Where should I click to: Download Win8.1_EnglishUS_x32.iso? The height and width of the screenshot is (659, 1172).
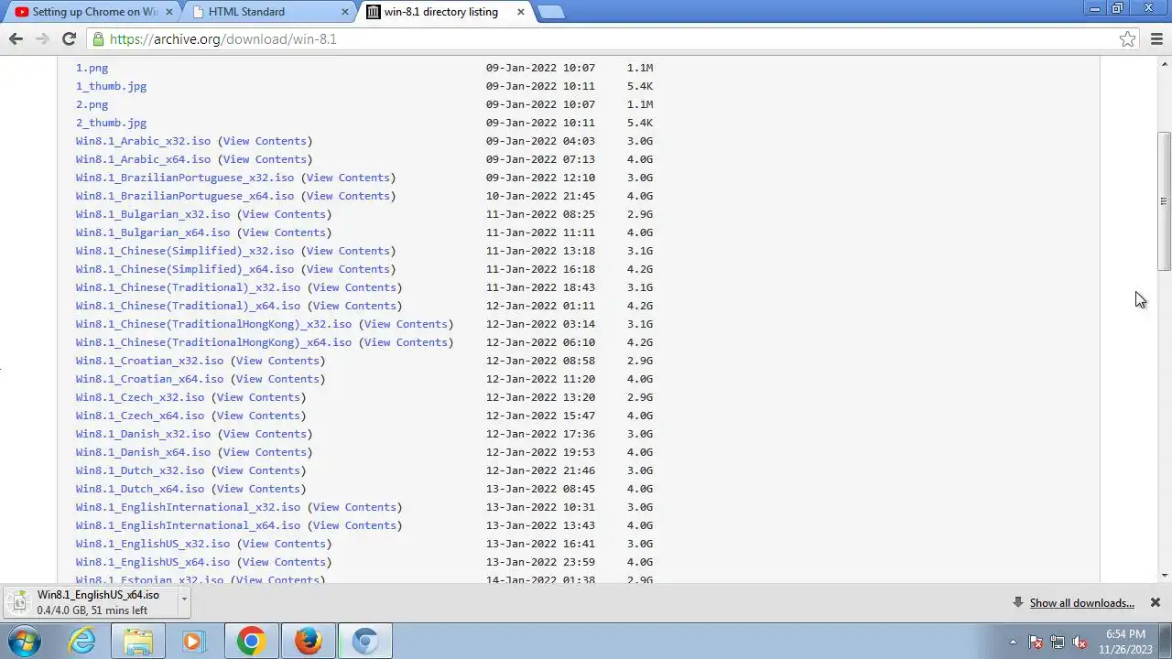[153, 544]
